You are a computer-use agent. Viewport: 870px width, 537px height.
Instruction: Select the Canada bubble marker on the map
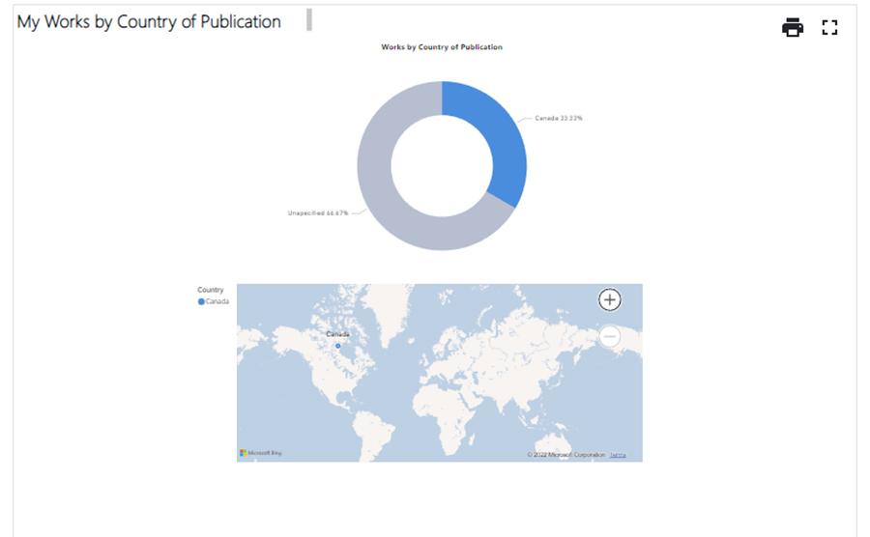(338, 346)
